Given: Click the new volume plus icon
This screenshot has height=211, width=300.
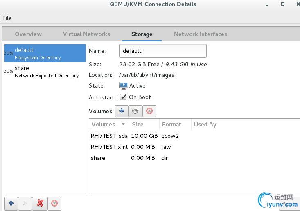Looking at the screenshot, I should (x=122, y=111).
